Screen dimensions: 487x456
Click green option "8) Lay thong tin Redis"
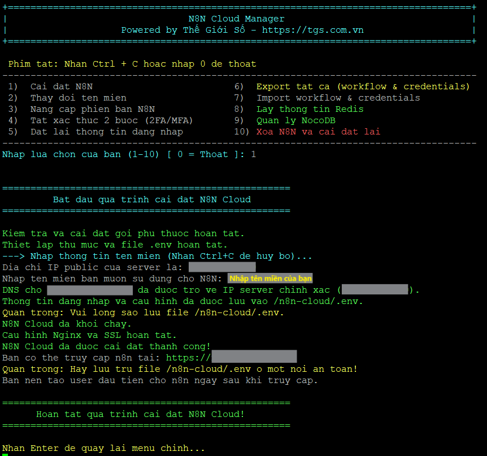tap(298, 110)
